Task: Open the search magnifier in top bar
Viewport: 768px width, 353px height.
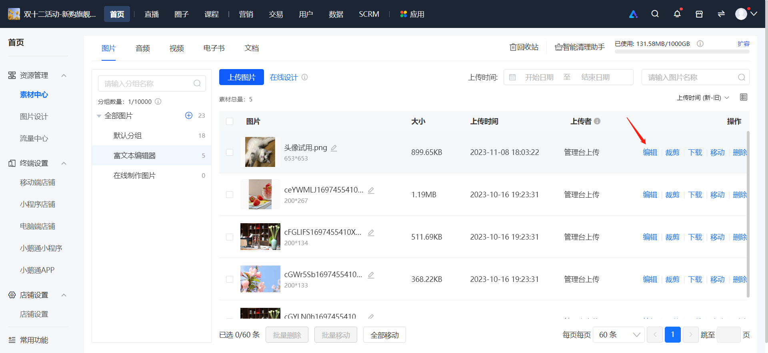Action: click(x=655, y=14)
